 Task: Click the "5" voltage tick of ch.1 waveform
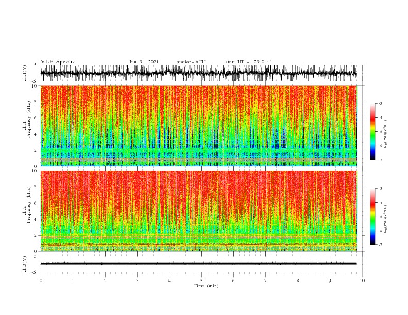click(36, 65)
